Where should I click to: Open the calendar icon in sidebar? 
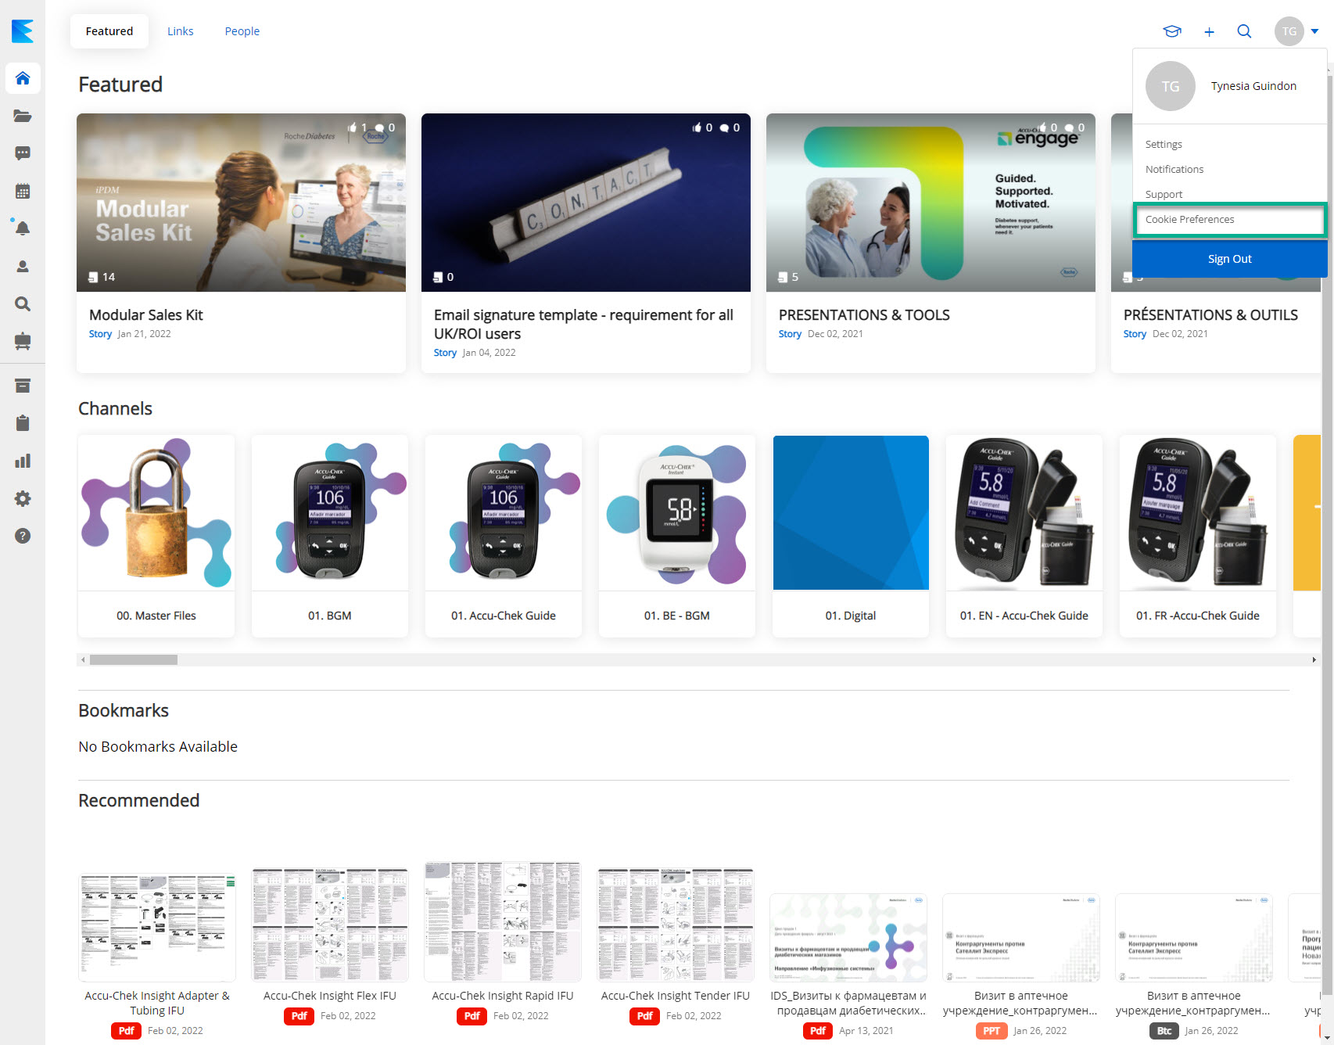(x=23, y=191)
